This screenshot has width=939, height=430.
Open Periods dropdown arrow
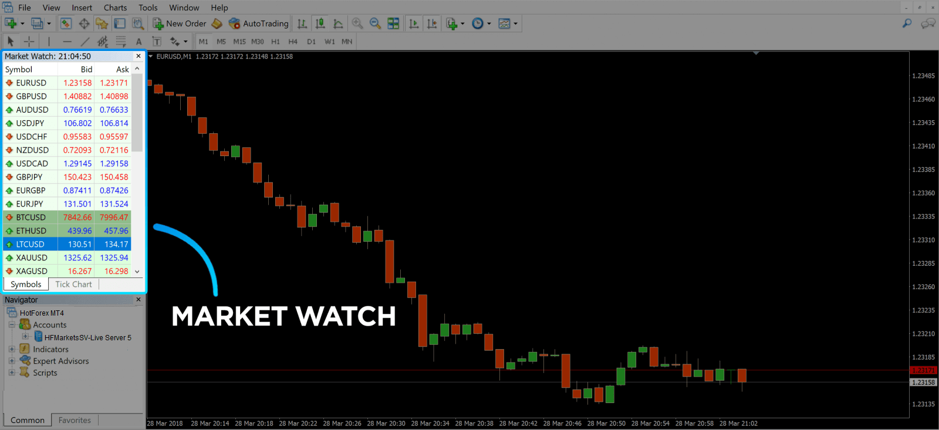tap(489, 24)
